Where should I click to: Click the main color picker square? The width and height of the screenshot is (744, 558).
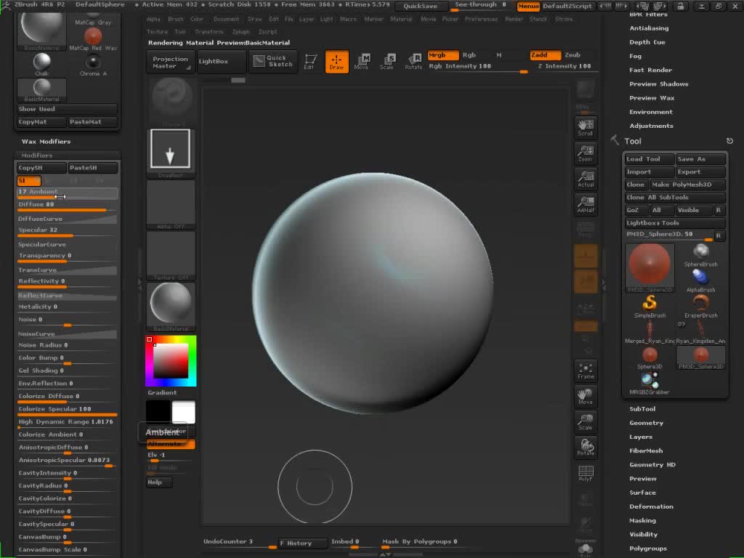point(170,360)
